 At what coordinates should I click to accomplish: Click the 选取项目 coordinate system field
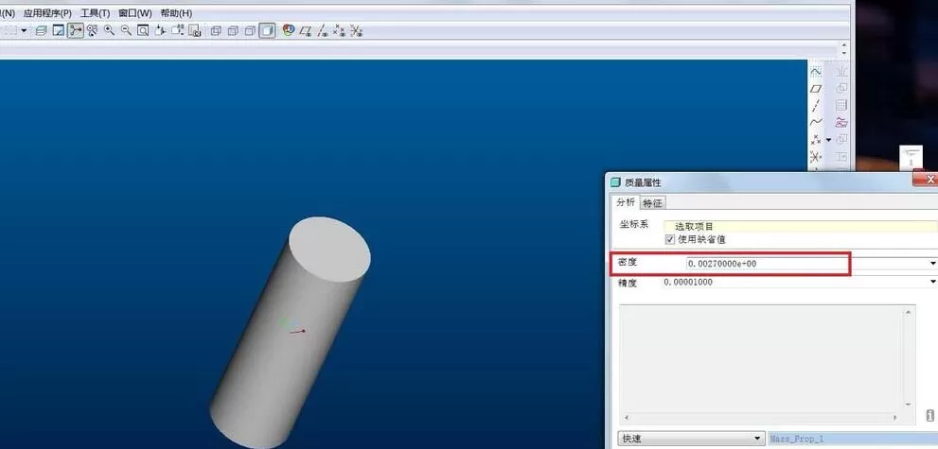(801, 226)
